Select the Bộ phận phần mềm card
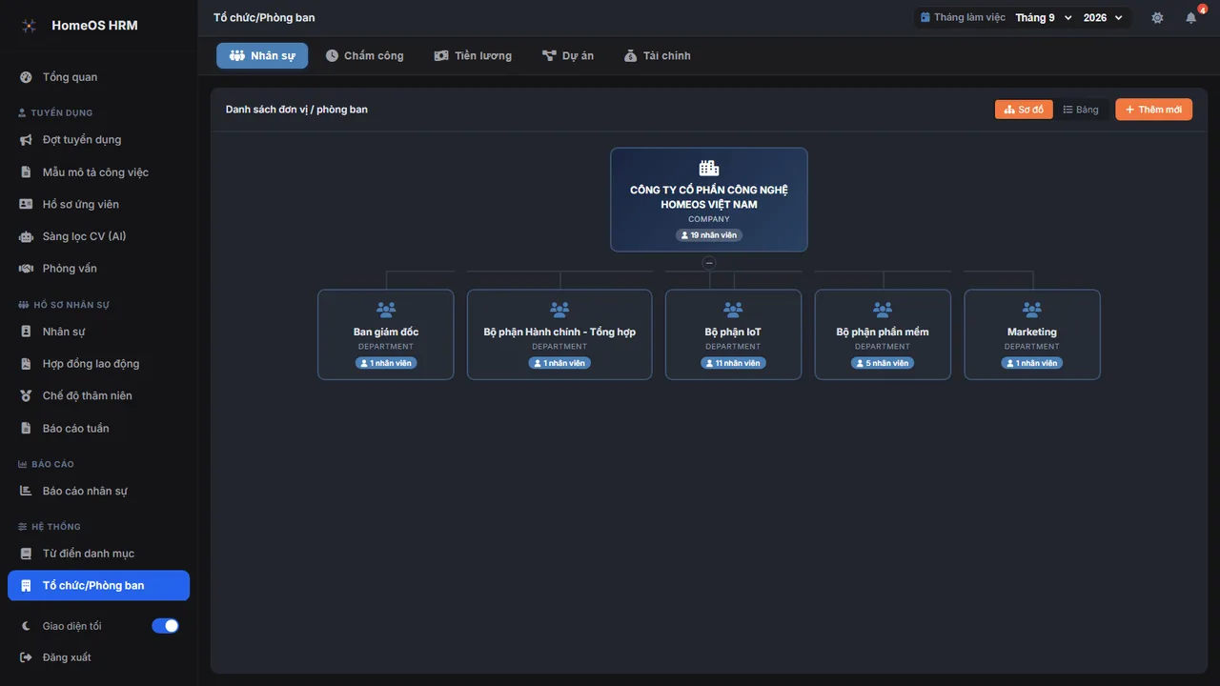 tap(883, 334)
